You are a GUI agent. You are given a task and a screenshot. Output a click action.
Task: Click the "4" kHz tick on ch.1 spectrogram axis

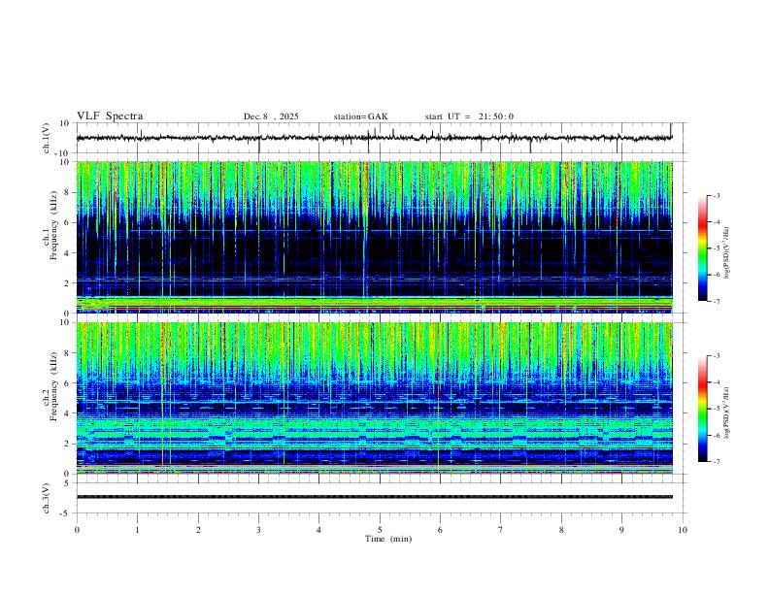[67, 253]
